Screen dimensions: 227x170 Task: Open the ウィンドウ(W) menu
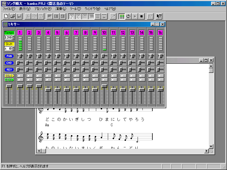pyautogui.click(x=93, y=9)
